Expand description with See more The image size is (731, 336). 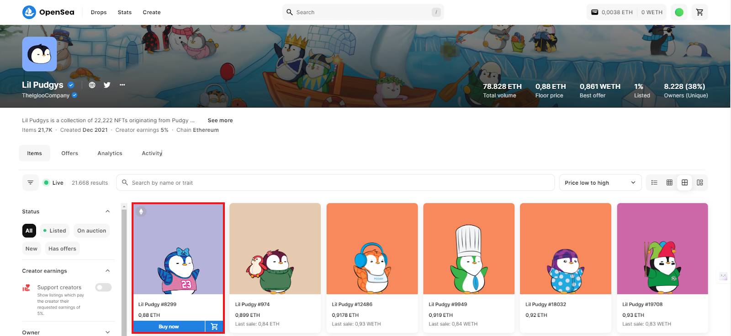point(220,120)
